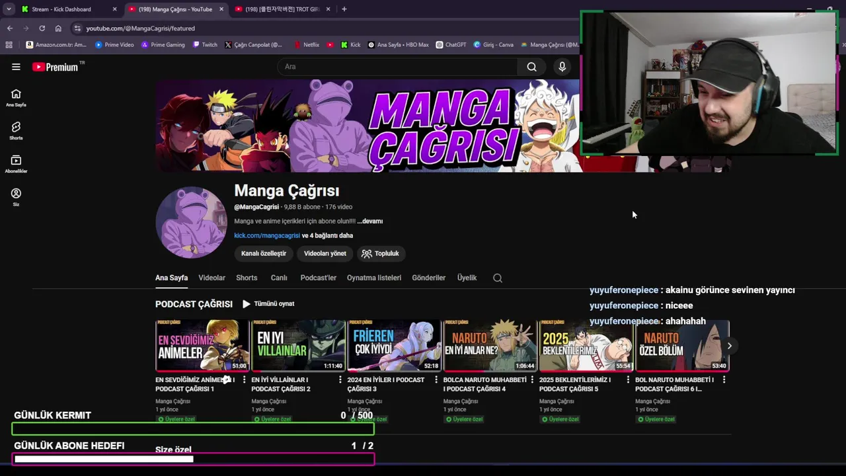Open the Gönderiler channel tab

(x=429, y=278)
